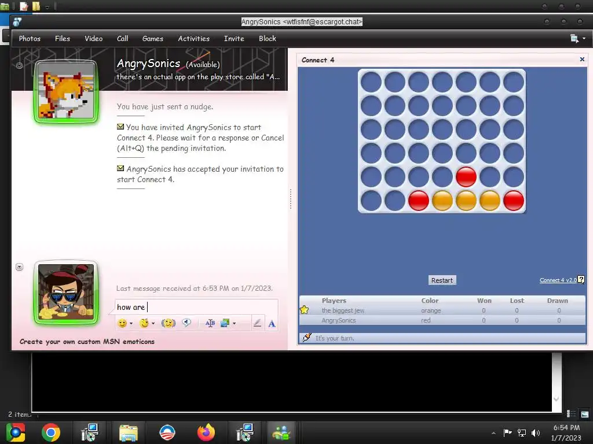
Task: Click your own display picture with sunglasses
Action: [66, 292]
